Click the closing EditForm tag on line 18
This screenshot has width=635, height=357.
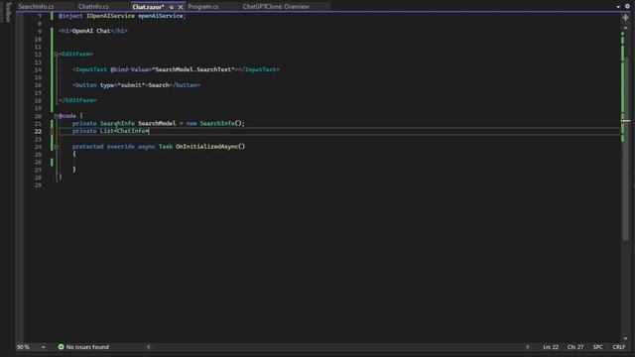point(77,100)
